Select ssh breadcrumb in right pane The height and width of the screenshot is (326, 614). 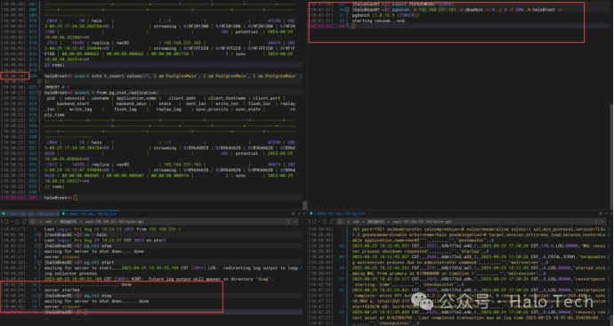pos(356,222)
